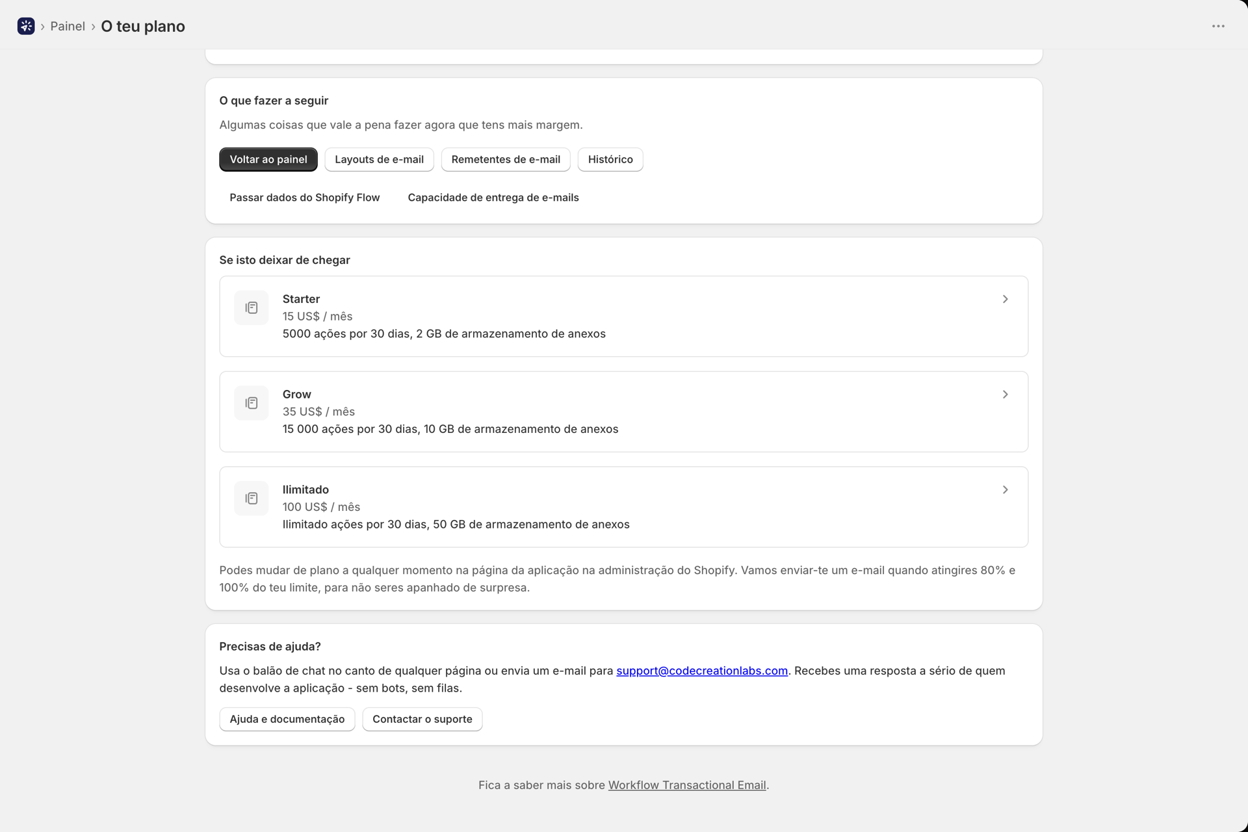Click the app logo icon in breadcrumb
1248x832 pixels.
(26, 26)
